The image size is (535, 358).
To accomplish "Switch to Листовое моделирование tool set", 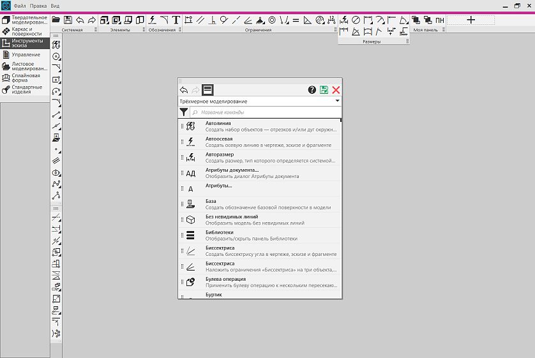I will (x=25, y=66).
